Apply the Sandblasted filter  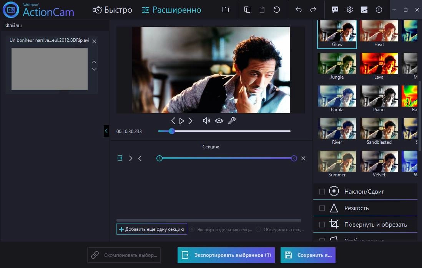[379, 131]
